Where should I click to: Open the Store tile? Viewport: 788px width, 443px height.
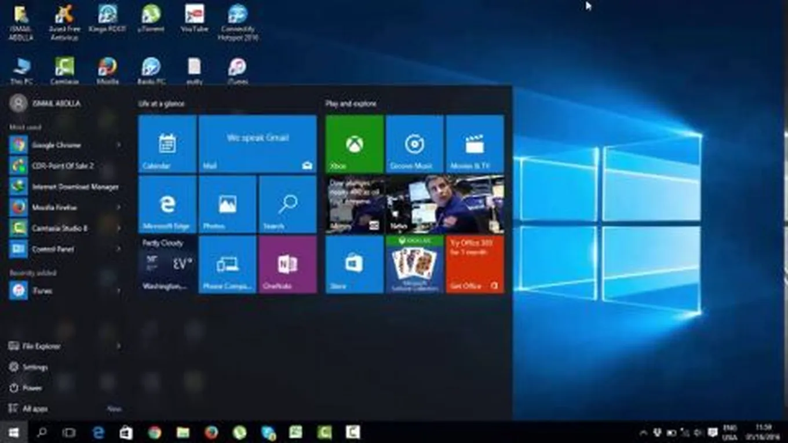click(354, 264)
